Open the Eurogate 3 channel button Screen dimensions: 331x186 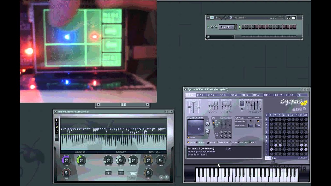[x=227, y=27]
